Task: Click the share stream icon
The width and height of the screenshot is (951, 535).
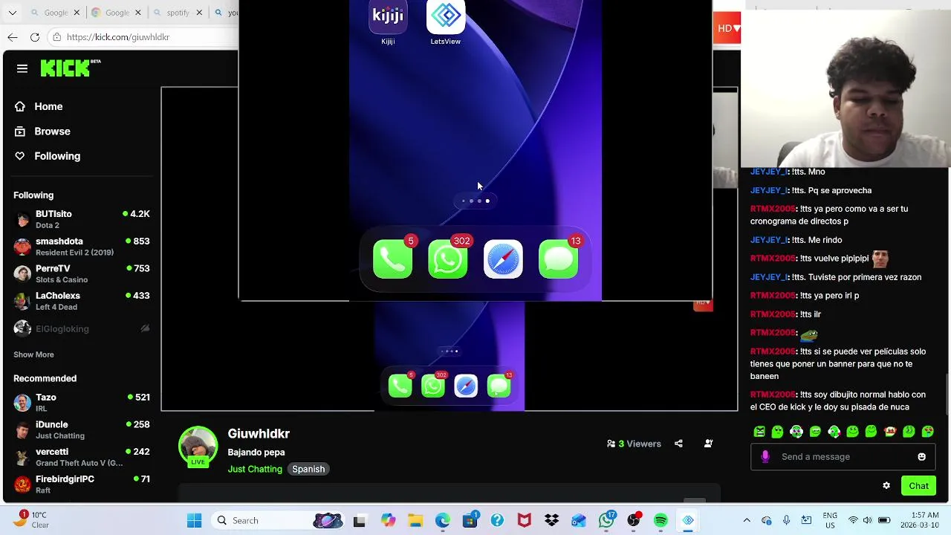Action: 678,444
